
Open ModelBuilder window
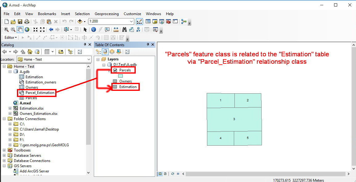pos(184,22)
